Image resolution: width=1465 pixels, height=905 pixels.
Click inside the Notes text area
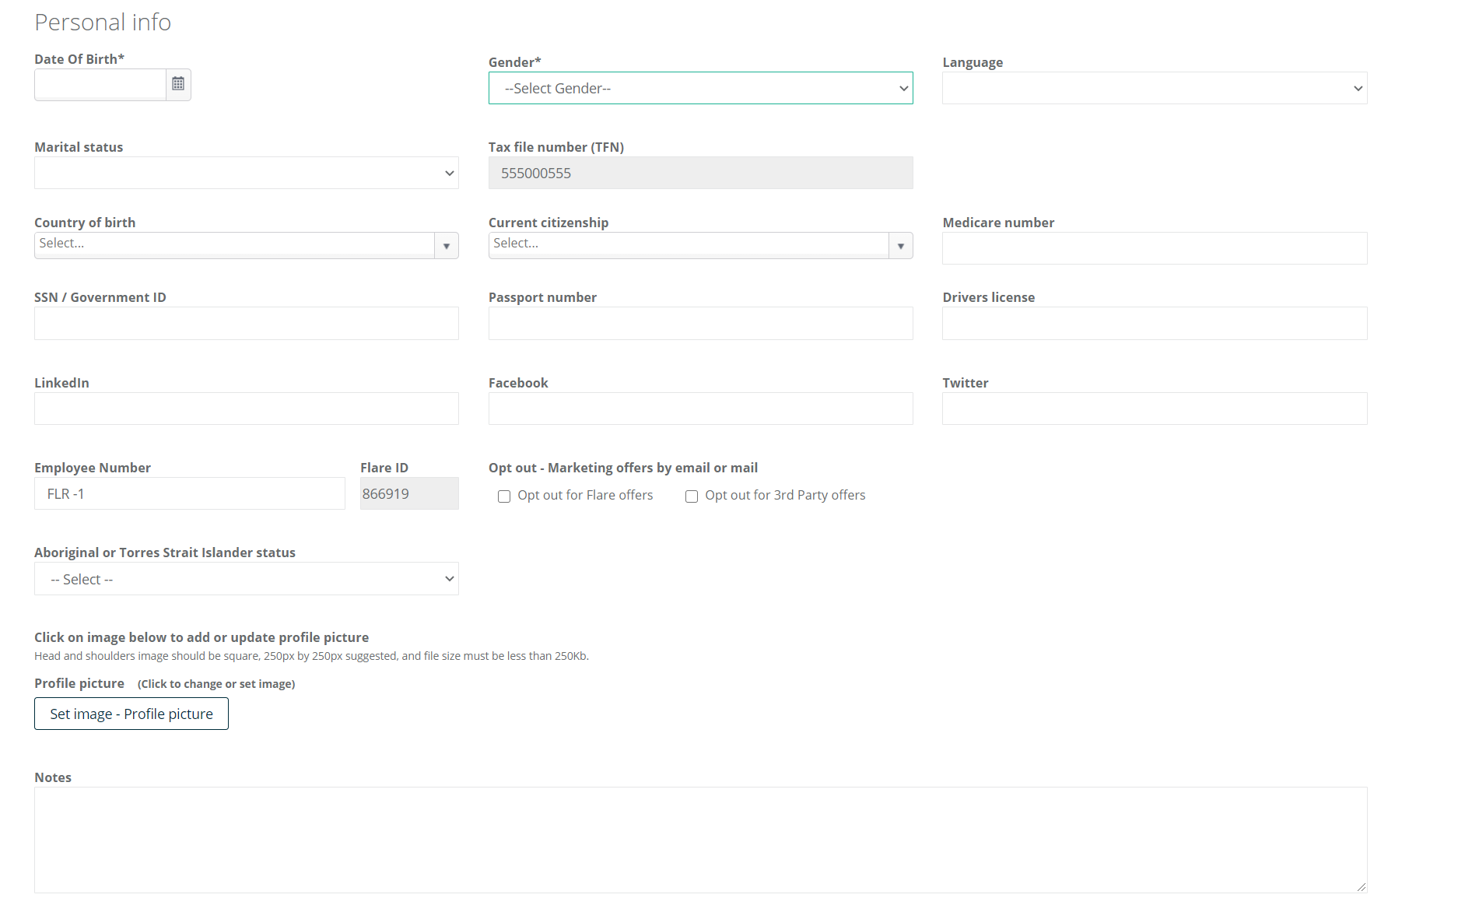pos(700,840)
